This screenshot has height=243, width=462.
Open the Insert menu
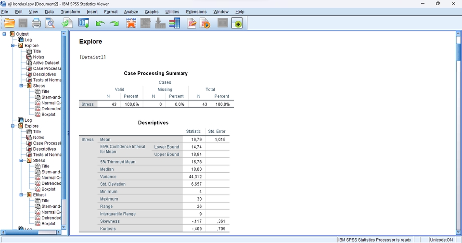tap(92, 12)
